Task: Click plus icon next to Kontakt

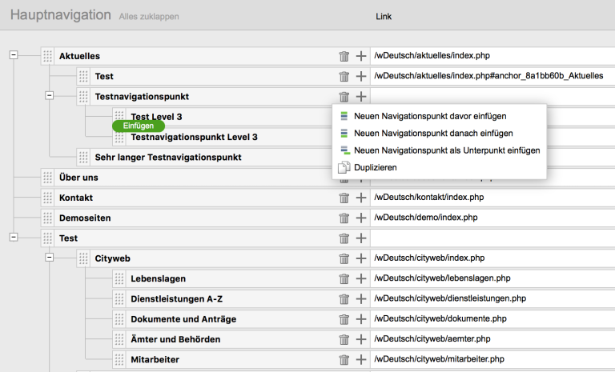Action: [x=361, y=198]
